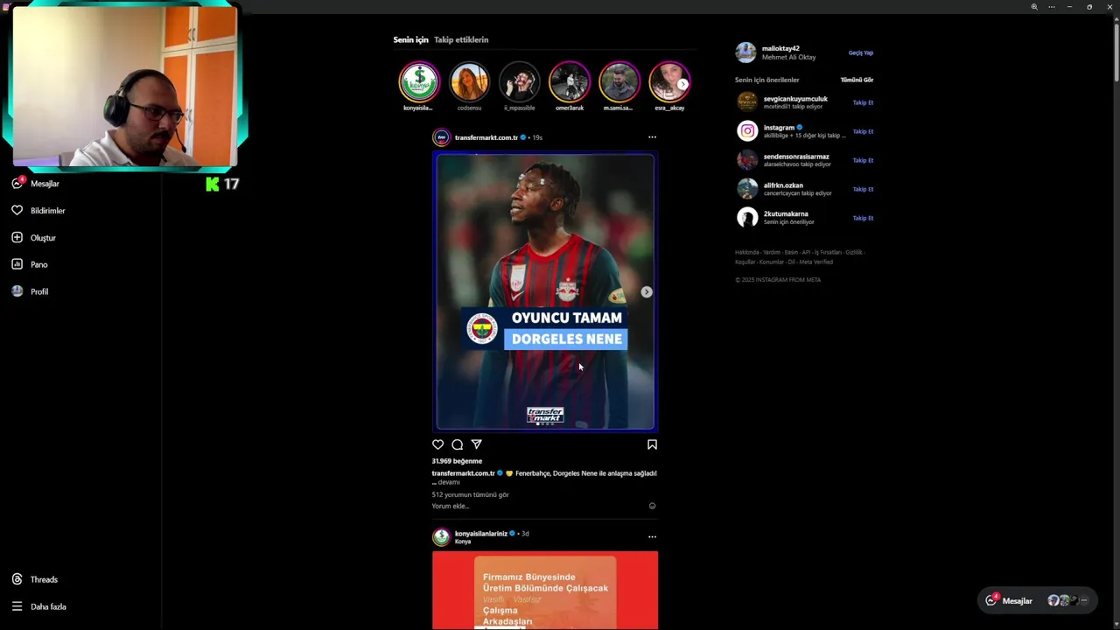
Task: Open Profil avatar in sidebar
Action: tap(17, 291)
